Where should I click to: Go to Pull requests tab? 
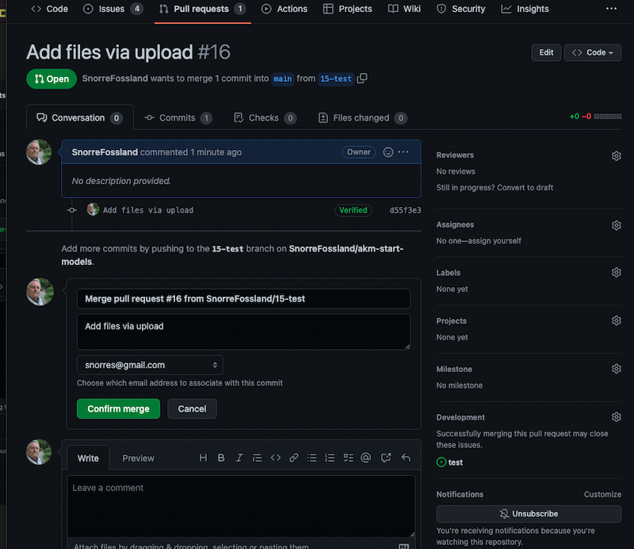pos(203,9)
